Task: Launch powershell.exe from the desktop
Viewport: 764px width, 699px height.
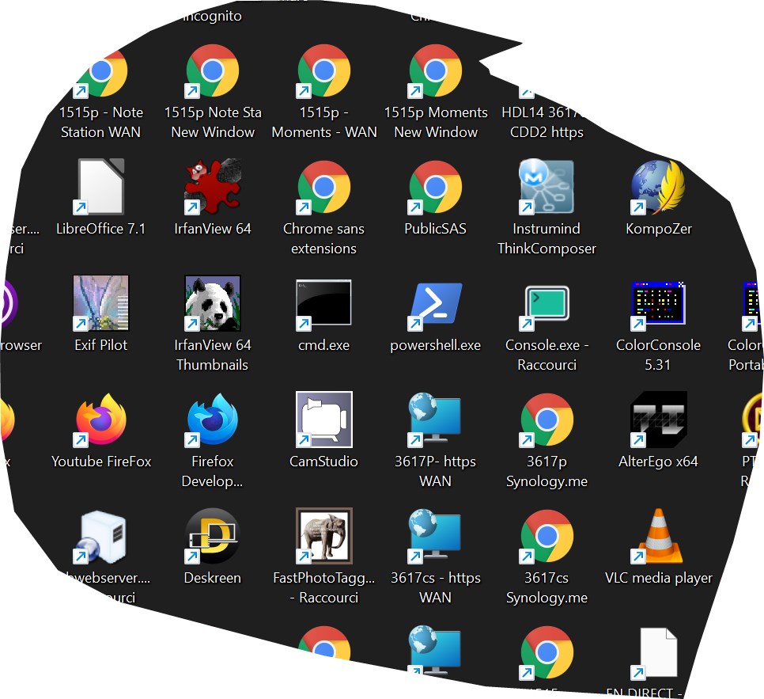Action: pyautogui.click(x=435, y=304)
